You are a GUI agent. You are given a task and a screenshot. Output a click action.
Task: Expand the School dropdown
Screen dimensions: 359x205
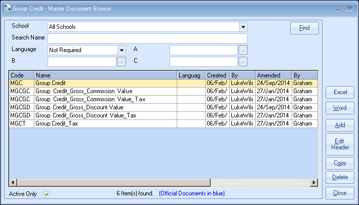coord(243,27)
